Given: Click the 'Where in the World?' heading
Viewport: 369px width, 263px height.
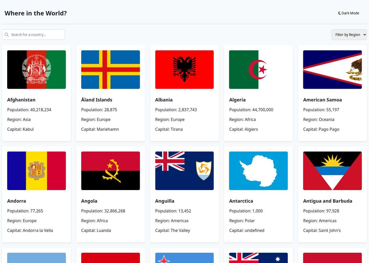Looking at the screenshot, I should click(36, 13).
